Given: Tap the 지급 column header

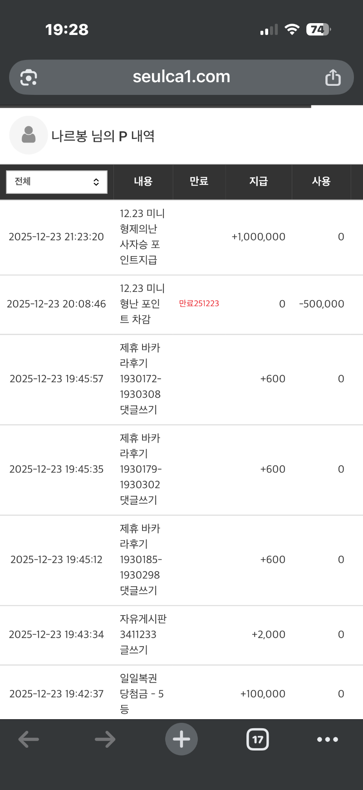Looking at the screenshot, I should [259, 182].
